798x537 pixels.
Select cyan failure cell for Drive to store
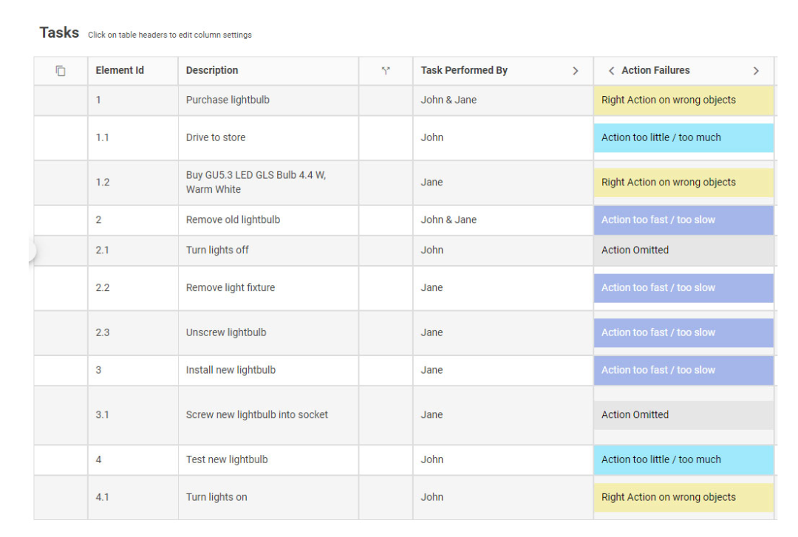[683, 137]
